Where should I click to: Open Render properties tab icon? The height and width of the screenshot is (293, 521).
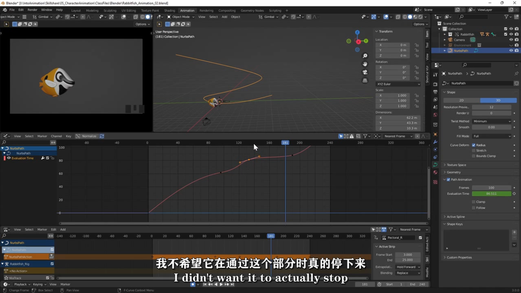coord(435,84)
